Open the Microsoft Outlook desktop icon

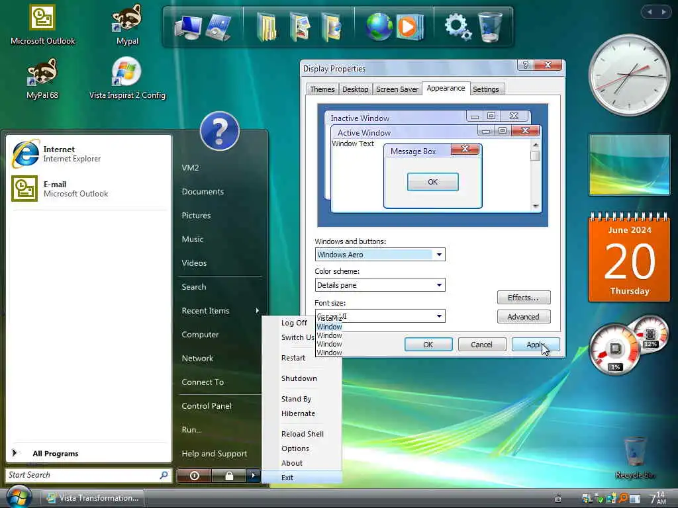coord(42,24)
